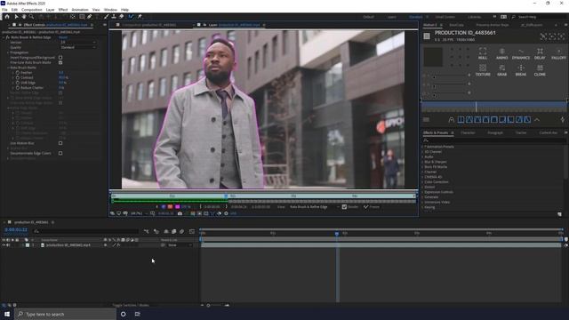Click the current timecode in timeline panel

(x=16, y=230)
